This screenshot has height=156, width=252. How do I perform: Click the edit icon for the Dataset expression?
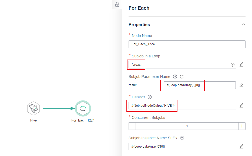(x=241, y=106)
